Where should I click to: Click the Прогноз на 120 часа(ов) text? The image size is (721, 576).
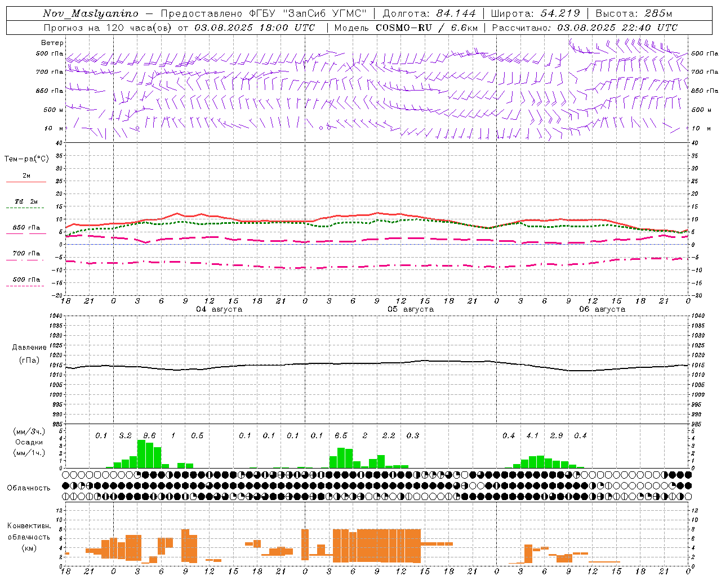click(108, 28)
